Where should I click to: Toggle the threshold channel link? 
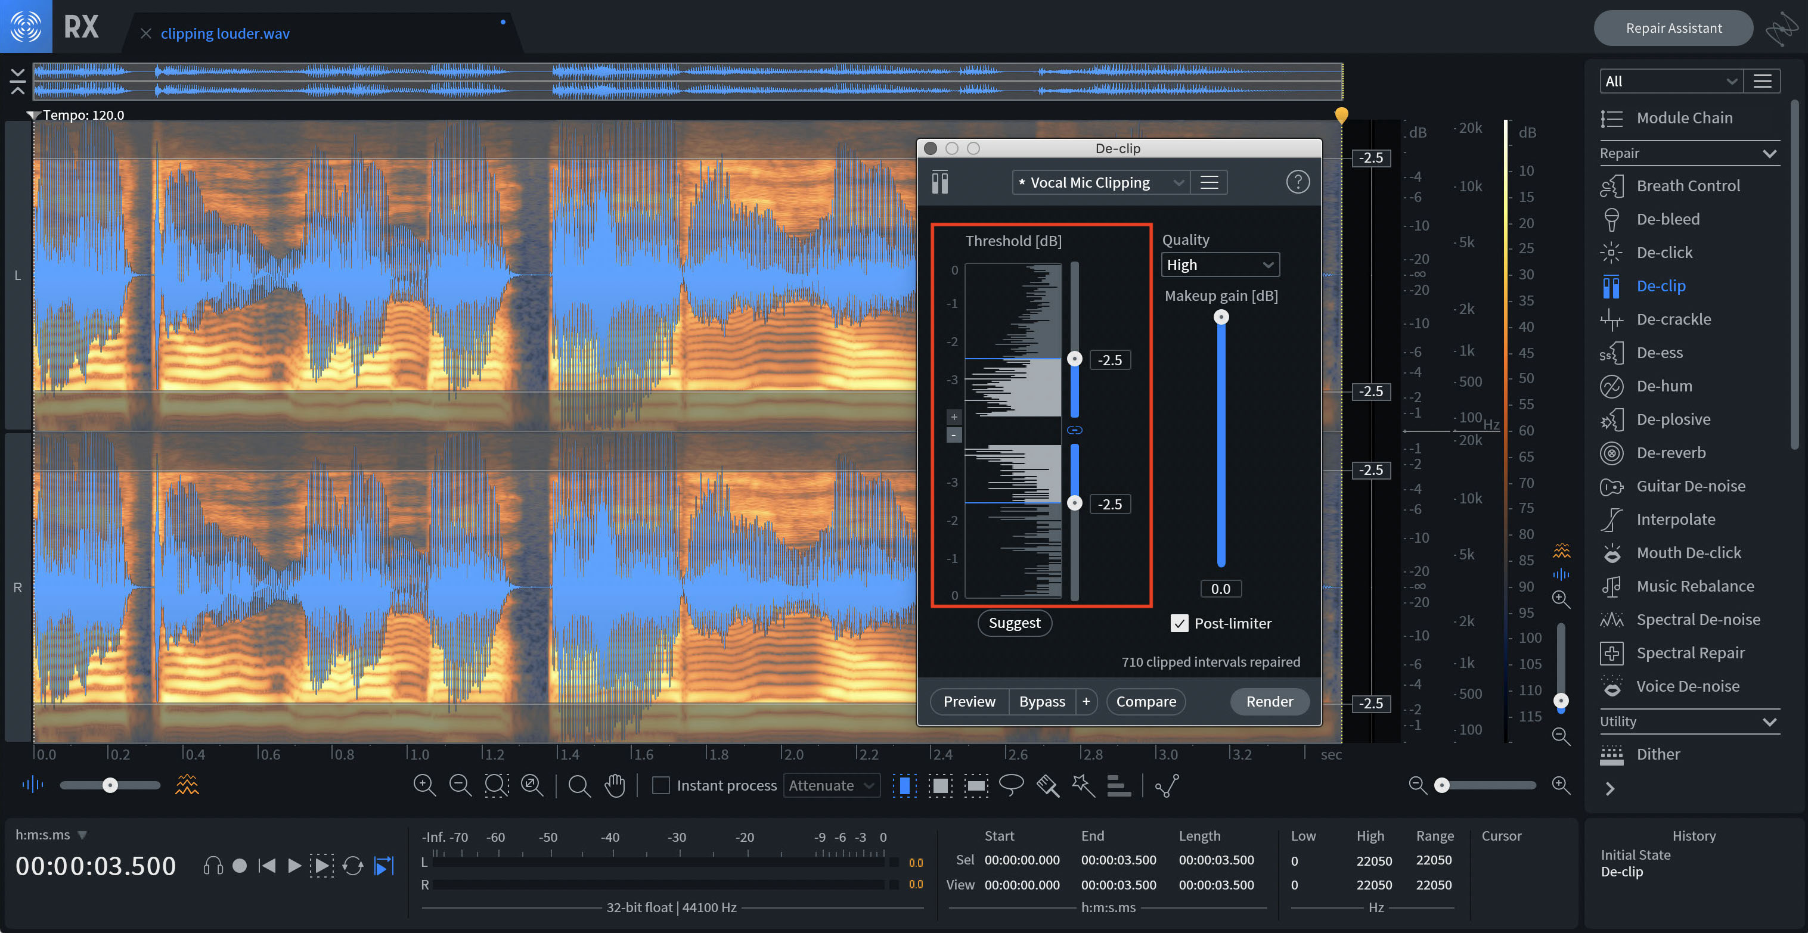[x=1075, y=430]
